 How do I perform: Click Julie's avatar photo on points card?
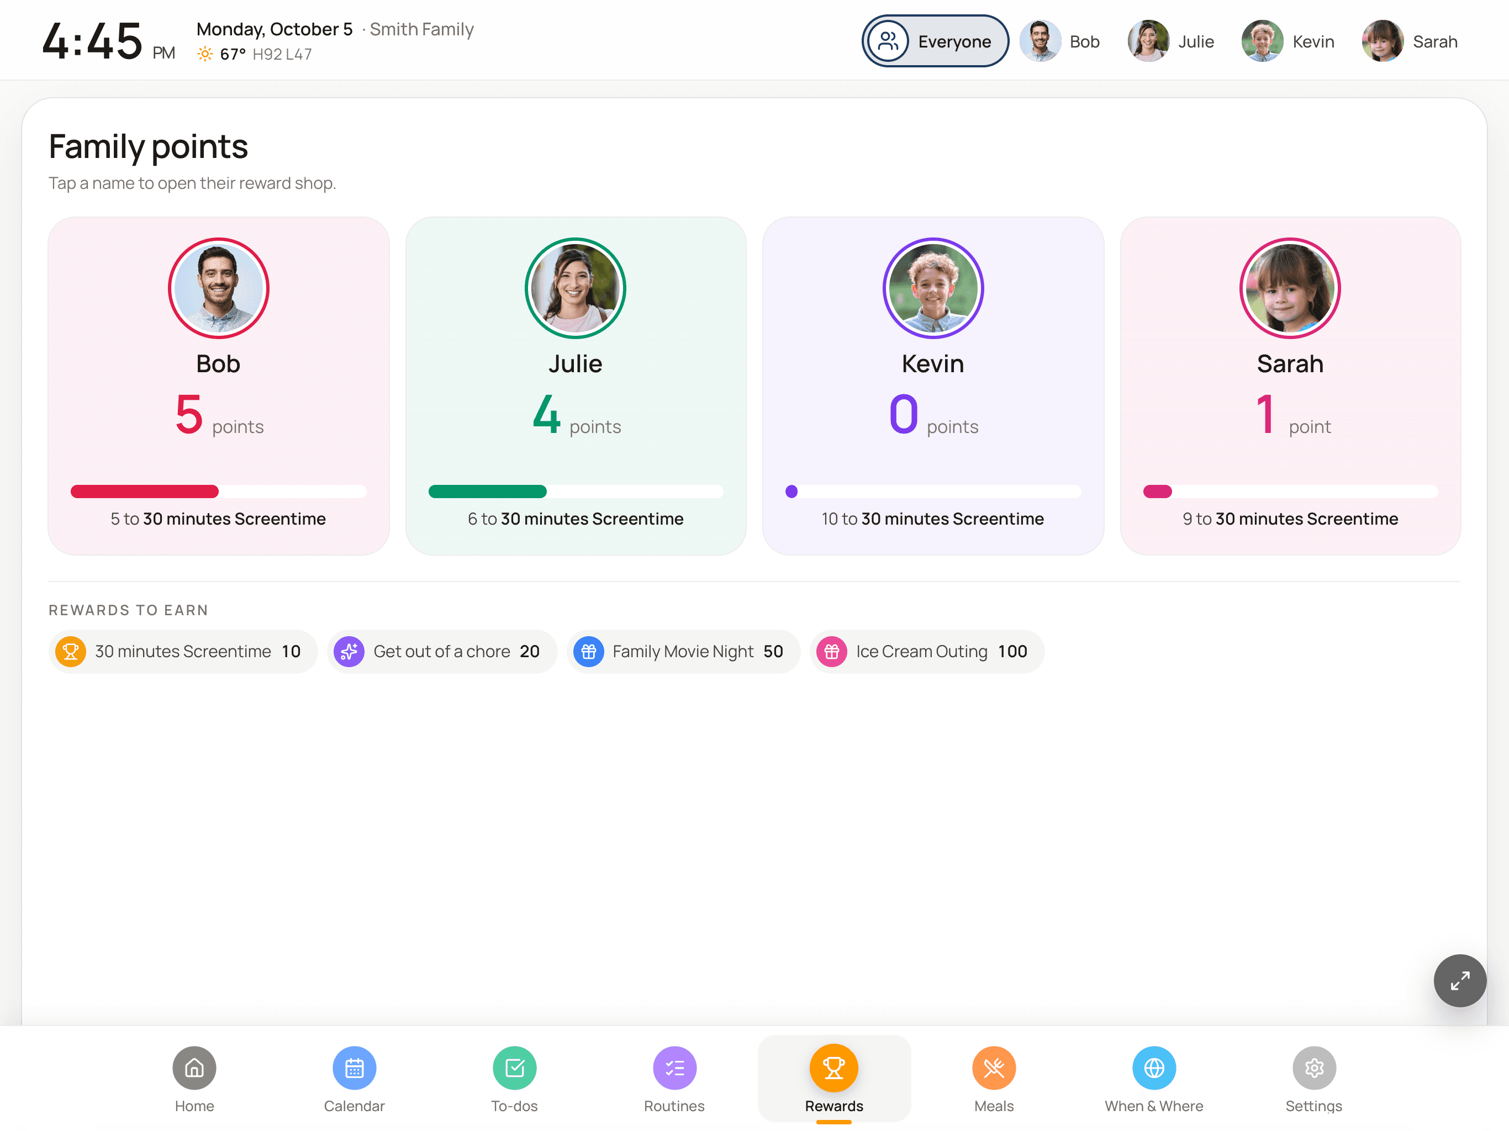coord(575,288)
